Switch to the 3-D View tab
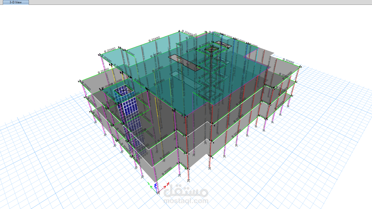The width and height of the screenshot is (372, 209). [x=15, y=2]
